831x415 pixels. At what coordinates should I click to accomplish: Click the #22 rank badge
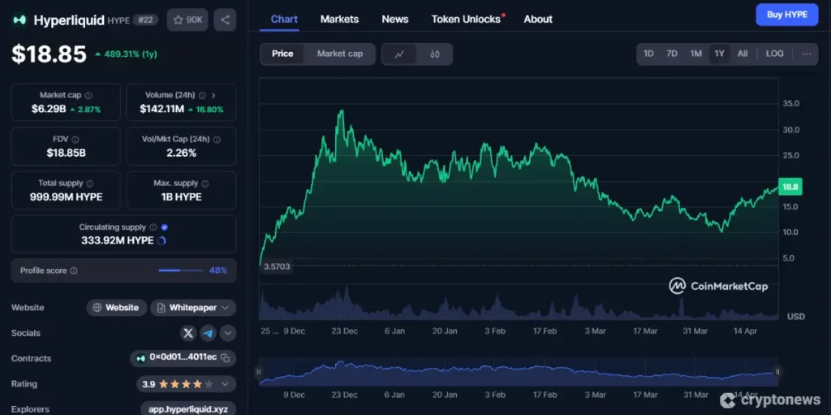tap(144, 19)
